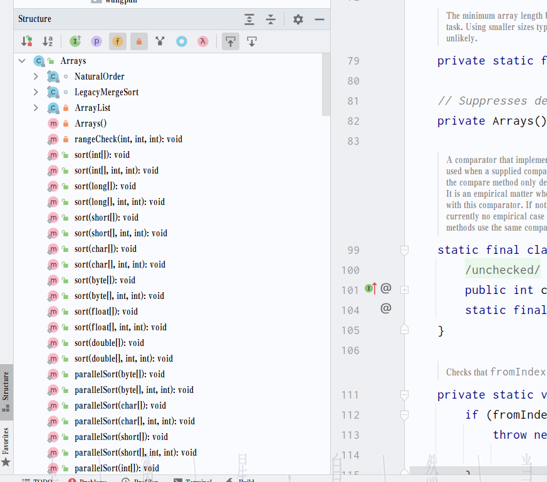Toggle Show non-public lock icon
Image resolution: width=547 pixels, height=482 pixels.
[139, 41]
